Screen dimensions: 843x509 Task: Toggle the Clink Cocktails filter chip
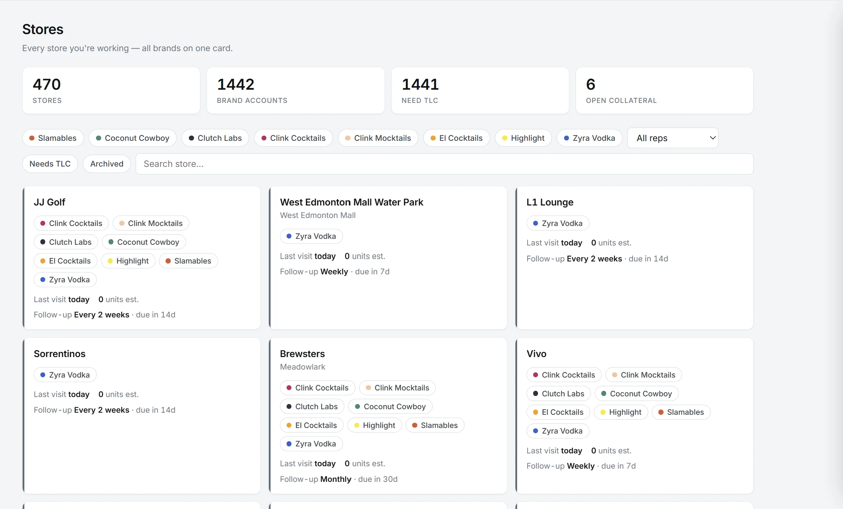[294, 138]
